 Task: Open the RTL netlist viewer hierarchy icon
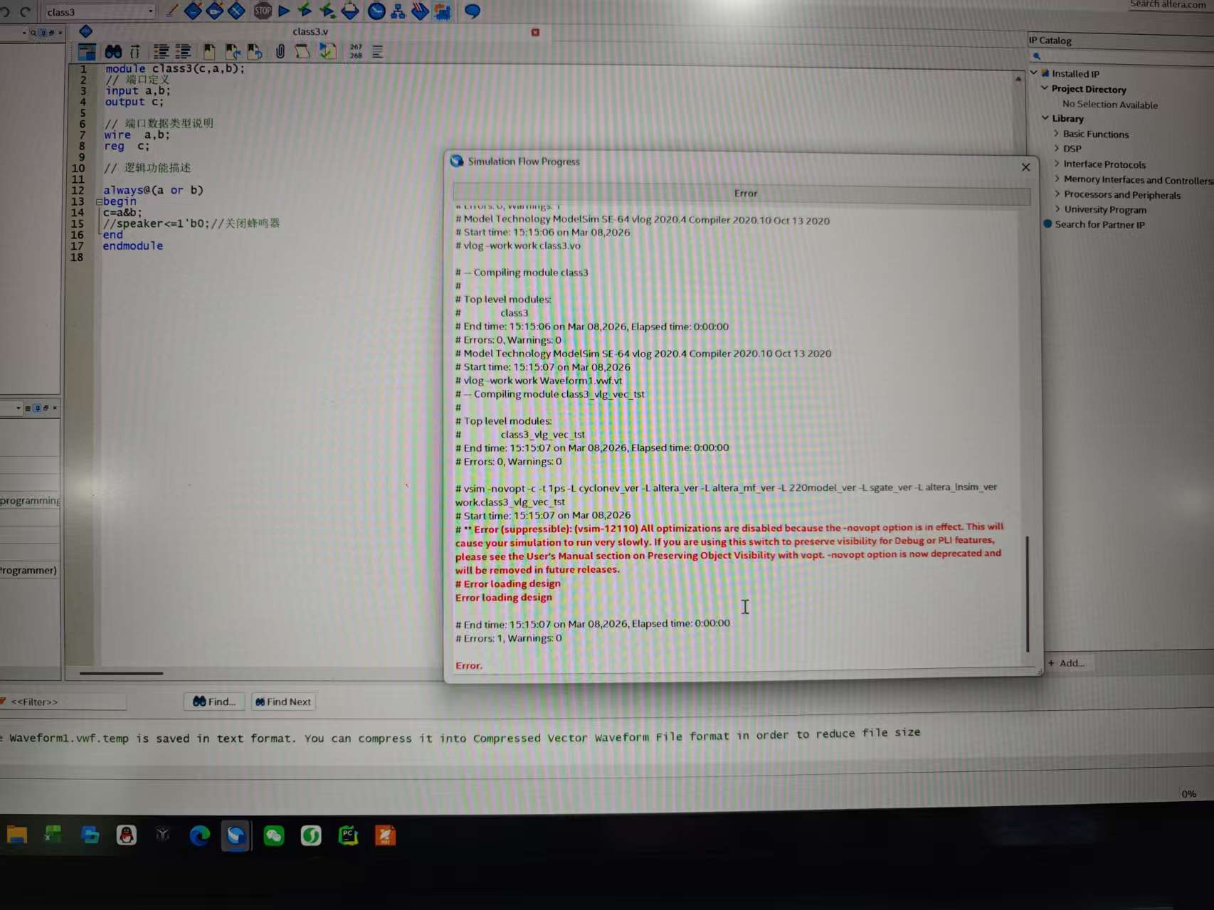click(398, 11)
